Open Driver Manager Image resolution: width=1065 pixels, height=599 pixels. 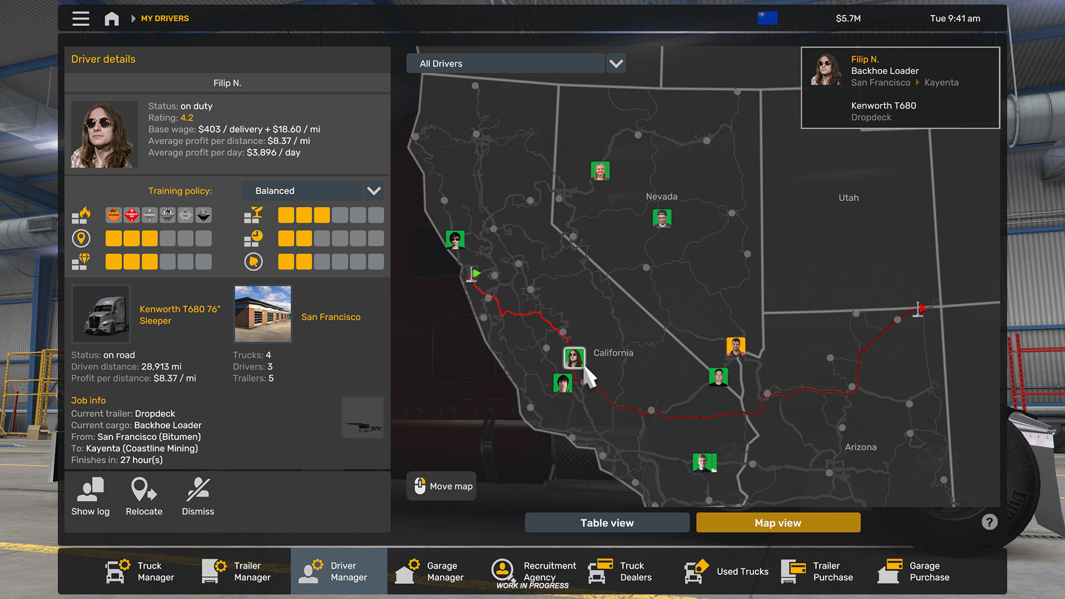[339, 571]
